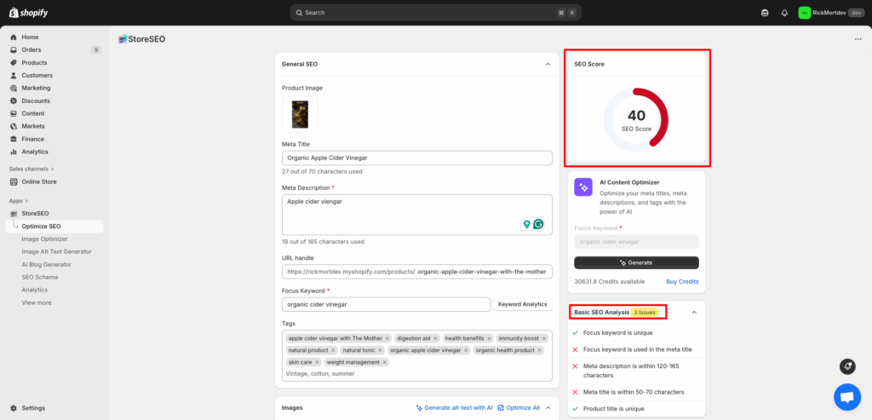Click the AI Content Optimizer purple icon

pyautogui.click(x=583, y=187)
